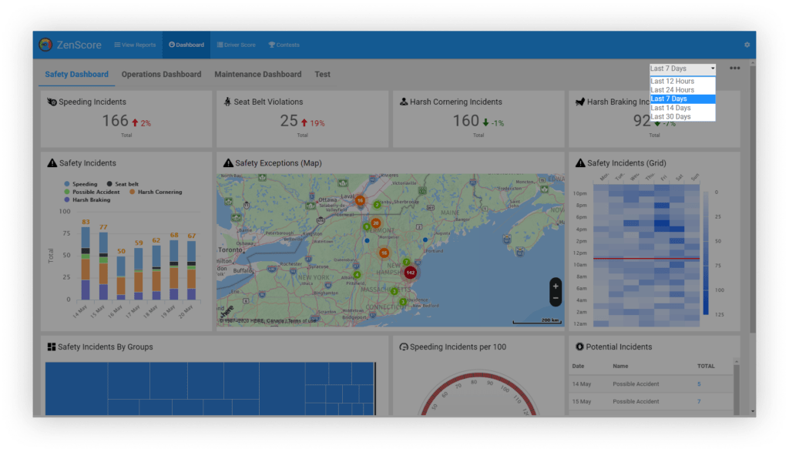789x452 pixels.
Task: Click the Speeding Incidents icon
Action: [52, 102]
